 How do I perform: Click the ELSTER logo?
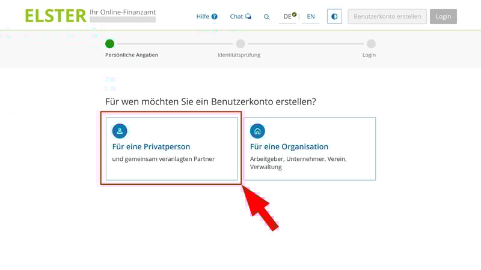(x=55, y=16)
